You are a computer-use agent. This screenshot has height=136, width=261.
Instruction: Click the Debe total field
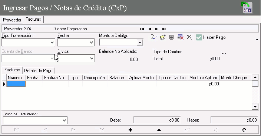click(x=157, y=120)
